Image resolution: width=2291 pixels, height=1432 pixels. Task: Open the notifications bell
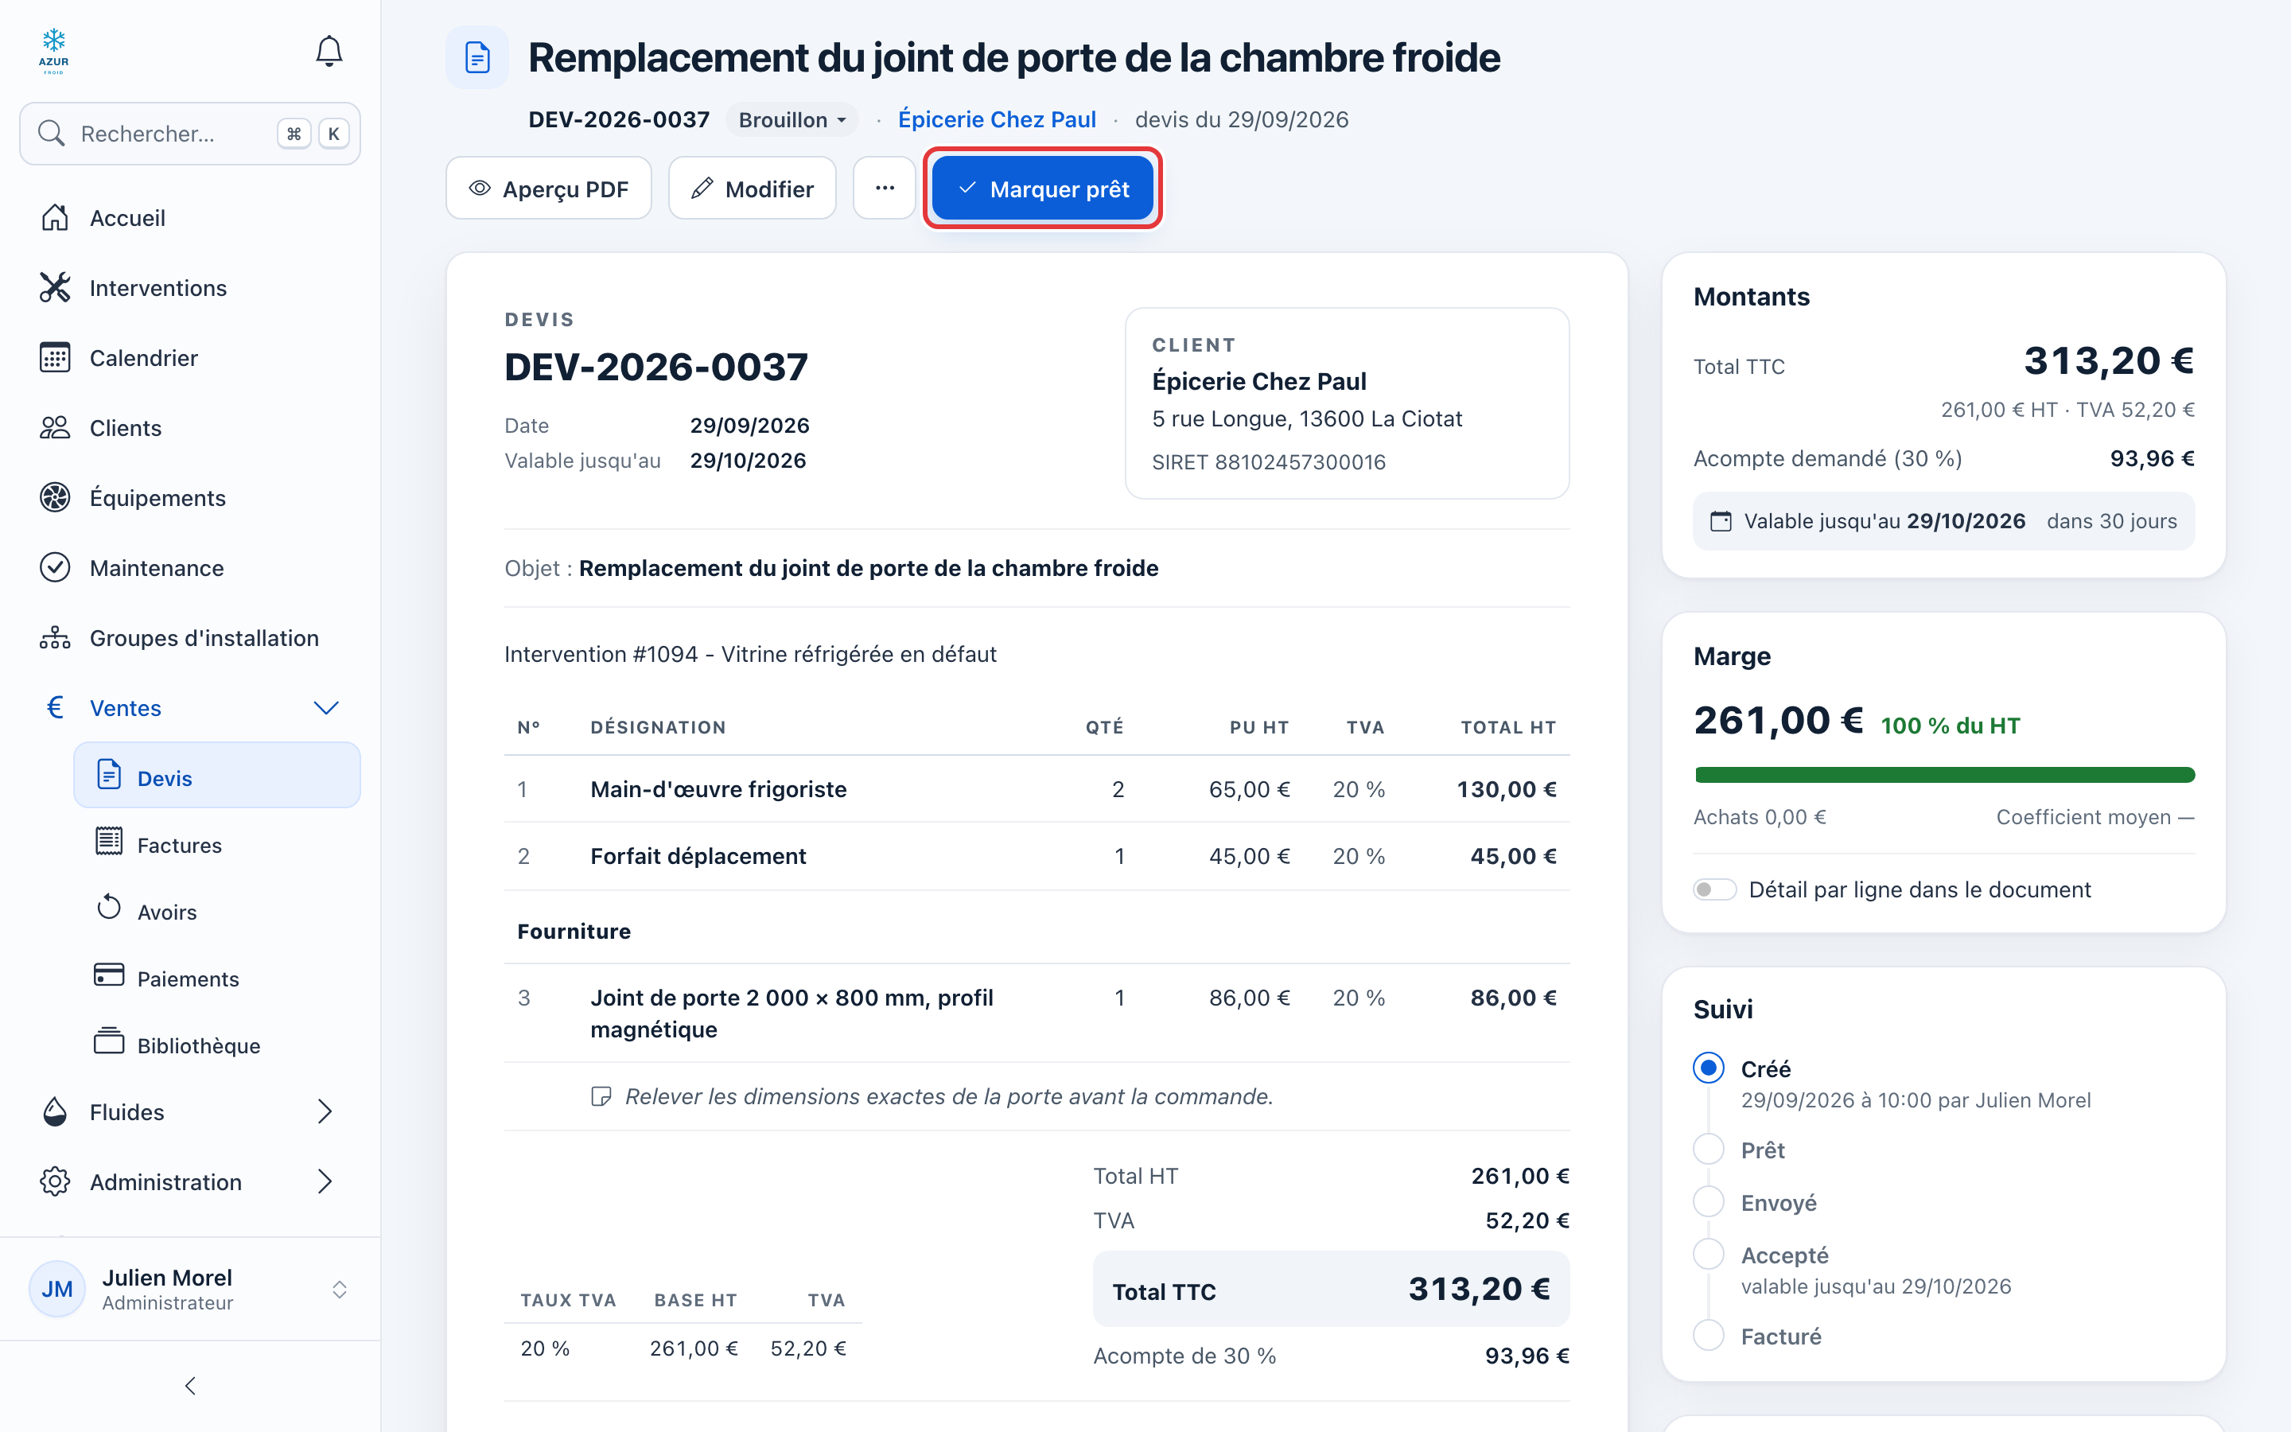(329, 51)
